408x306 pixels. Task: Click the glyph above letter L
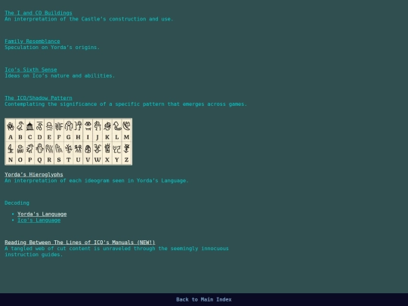point(117,126)
